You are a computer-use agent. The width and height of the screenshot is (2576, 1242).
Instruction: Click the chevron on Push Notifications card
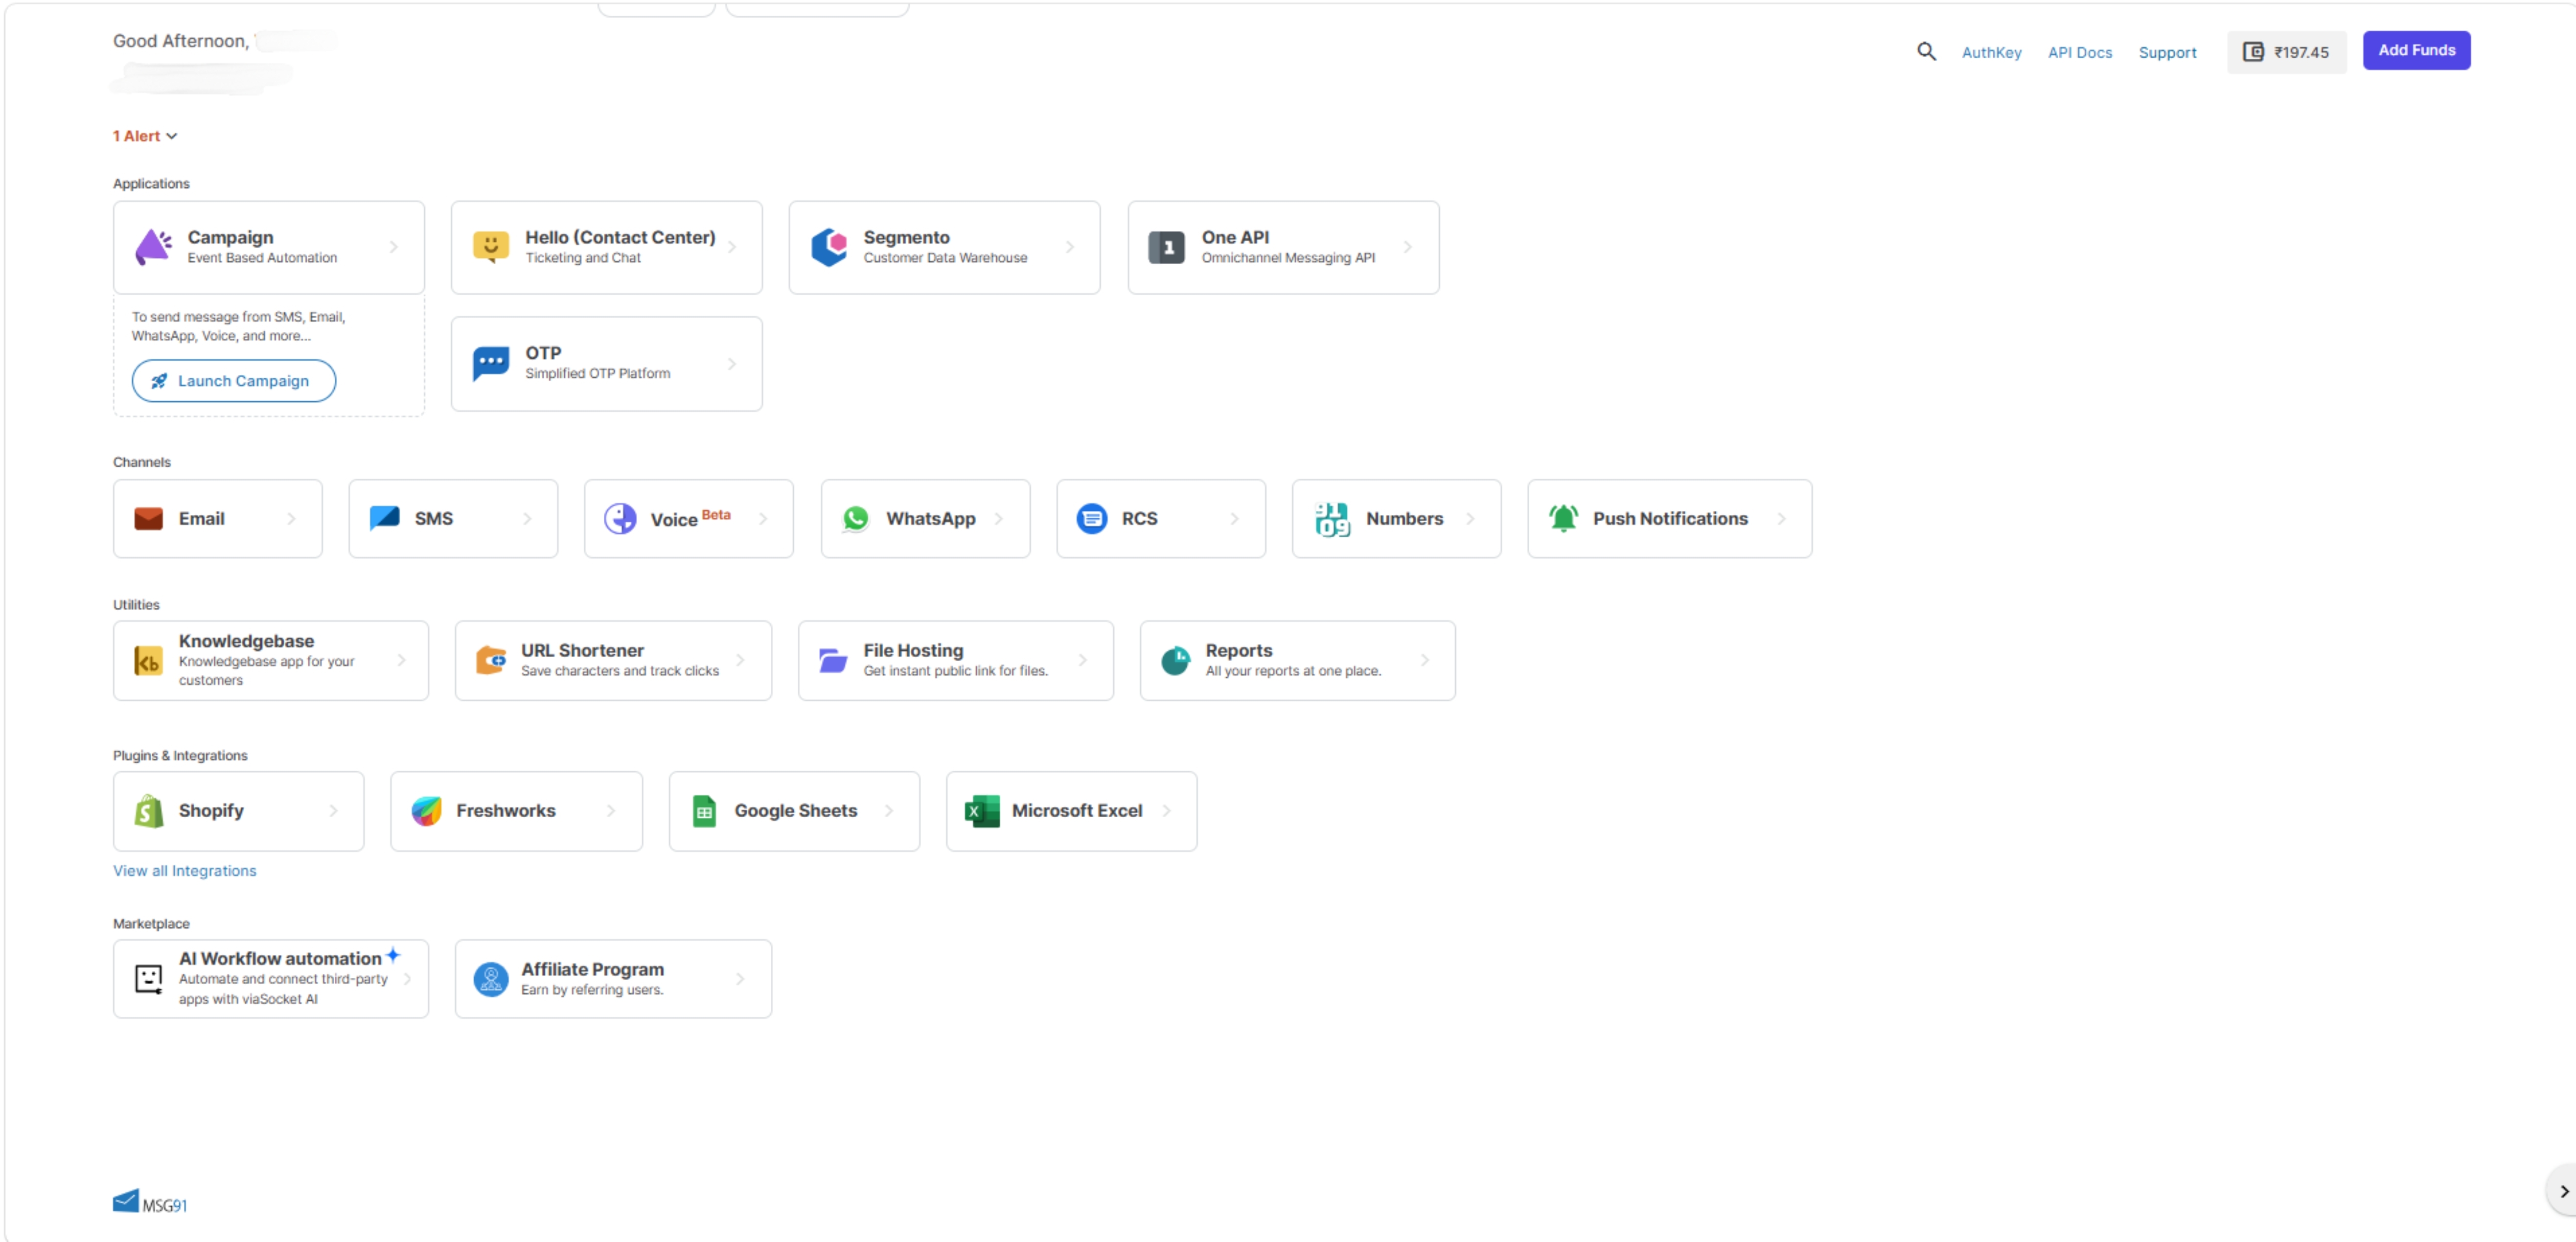click(1782, 519)
